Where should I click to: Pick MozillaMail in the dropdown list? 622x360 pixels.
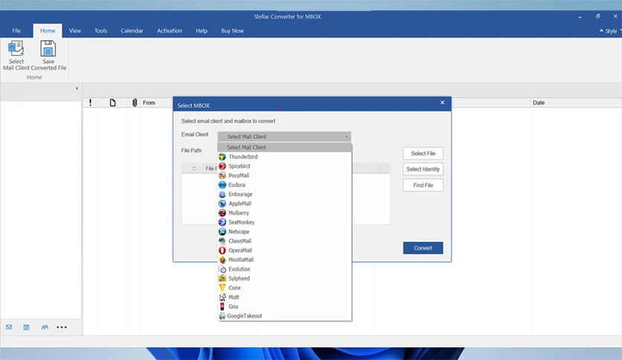coord(284,260)
